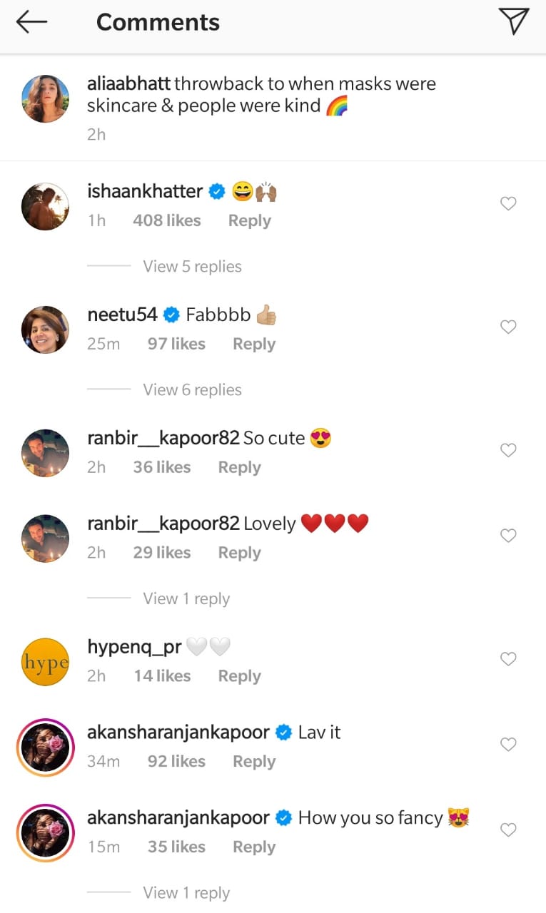Screen dimensions: 546x913
Task: Tap heart on hypenq_pr's comment
Action: (507, 660)
